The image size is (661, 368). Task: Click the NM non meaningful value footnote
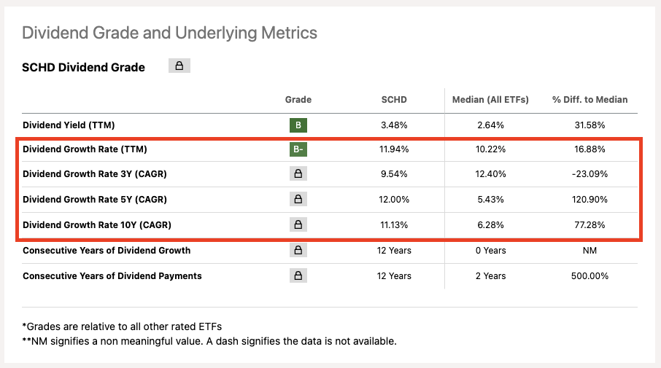pos(209,341)
